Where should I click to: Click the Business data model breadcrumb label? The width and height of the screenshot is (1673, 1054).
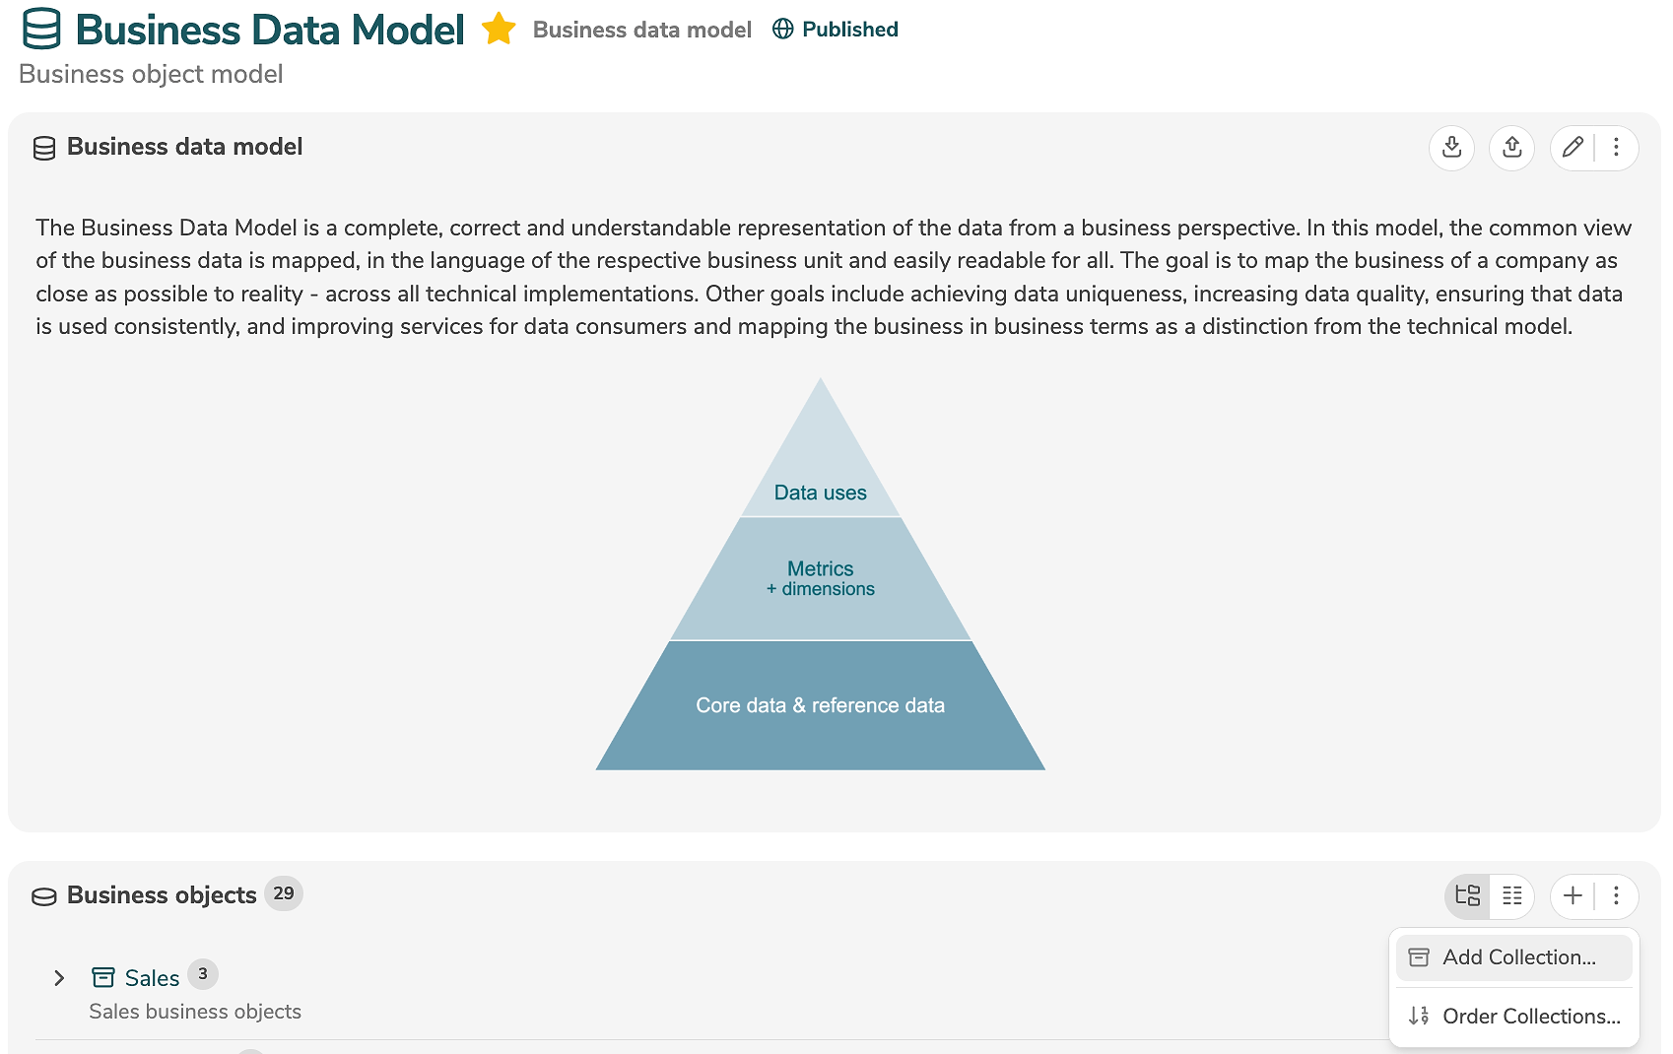tap(641, 30)
